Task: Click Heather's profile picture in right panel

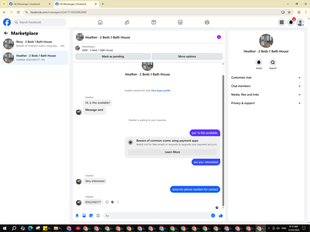Action: tap(266, 41)
